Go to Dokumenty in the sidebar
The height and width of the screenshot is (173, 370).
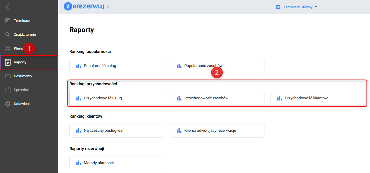(23, 76)
